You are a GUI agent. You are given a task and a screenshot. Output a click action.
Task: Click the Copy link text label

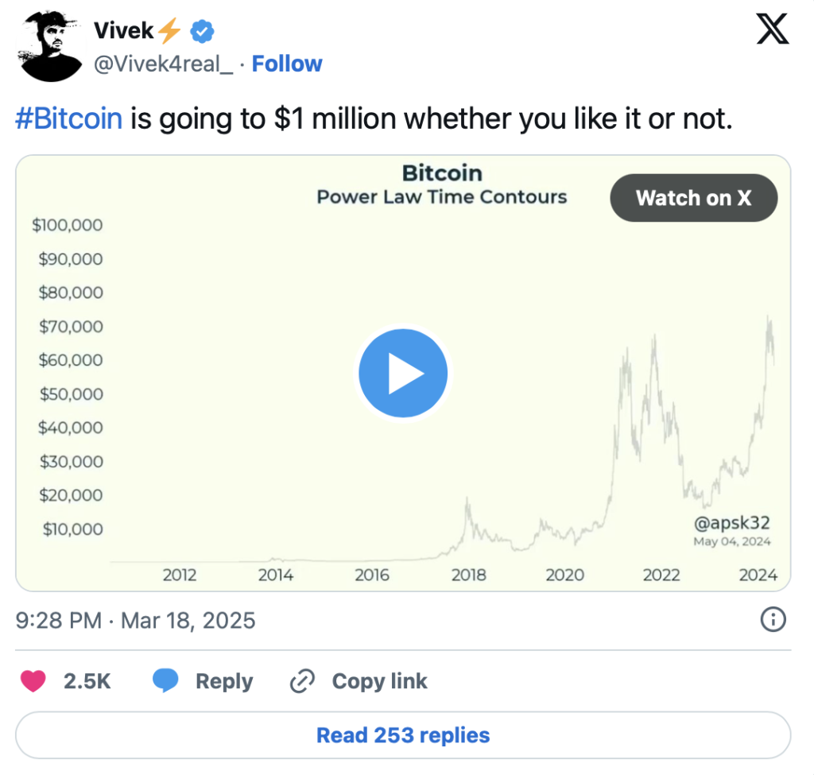(379, 681)
